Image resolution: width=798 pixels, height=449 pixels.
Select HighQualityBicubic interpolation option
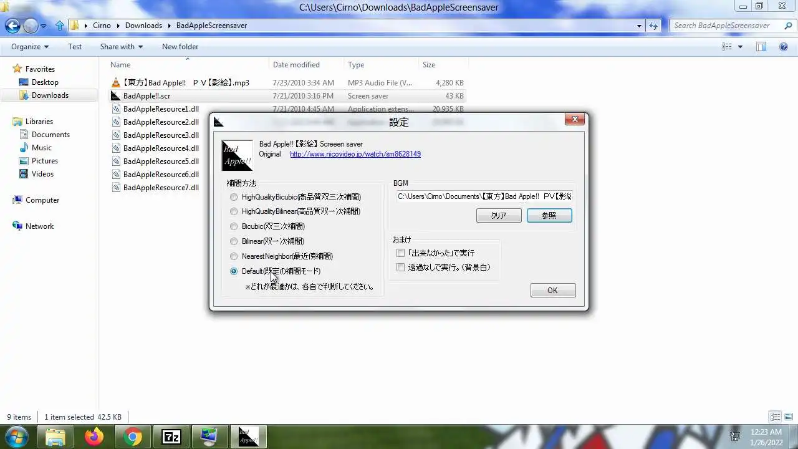[x=296, y=197]
